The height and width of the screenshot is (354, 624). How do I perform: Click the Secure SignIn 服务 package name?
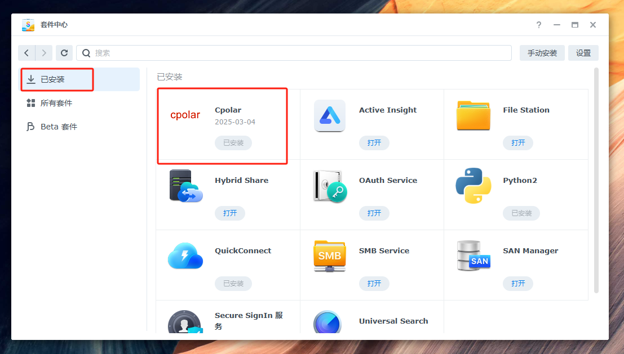(x=249, y=321)
